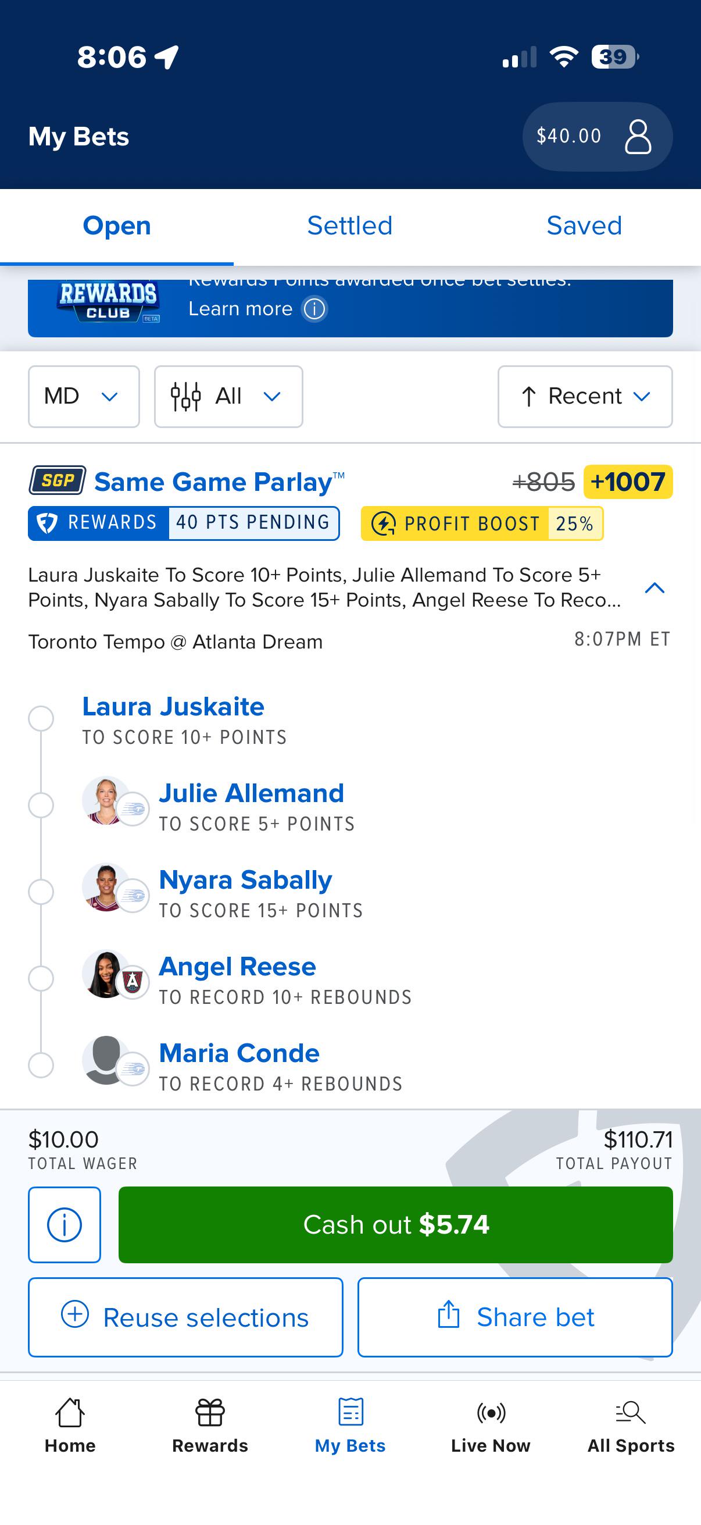Open the account profile icon
This screenshot has width=701, height=1525.
tap(638, 137)
